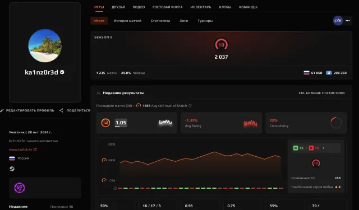Click РЕДАКТИРОВАТЬ ПРОФИЛЬ button
Image resolution: width=359 pixels, height=210 pixels.
click(x=27, y=110)
